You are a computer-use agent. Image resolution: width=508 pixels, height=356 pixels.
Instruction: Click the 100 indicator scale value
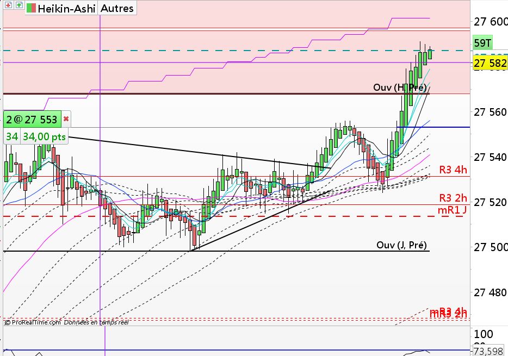[484, 334]
